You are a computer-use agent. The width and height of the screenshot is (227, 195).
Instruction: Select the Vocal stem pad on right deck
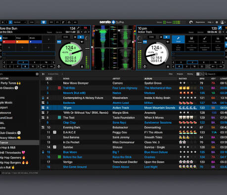[x=178, y=39]
